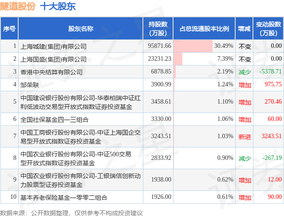
Task: Click change value 975.75
Action: pyautogui.click(x=273, y=84)
